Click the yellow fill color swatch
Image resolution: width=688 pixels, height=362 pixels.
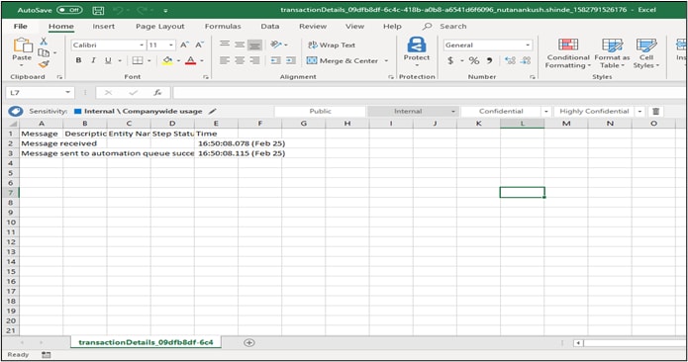167,60
